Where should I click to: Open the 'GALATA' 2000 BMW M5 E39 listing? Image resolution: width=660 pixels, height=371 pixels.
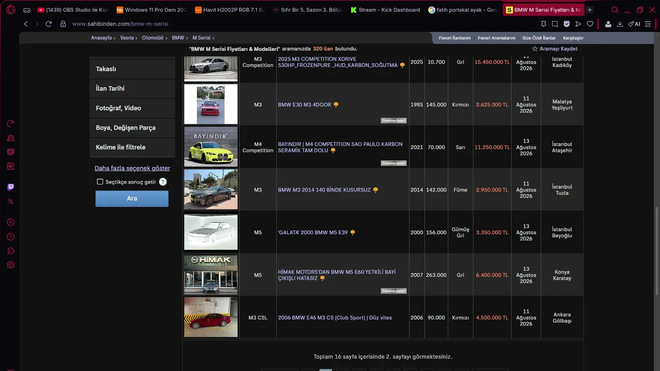313,232
